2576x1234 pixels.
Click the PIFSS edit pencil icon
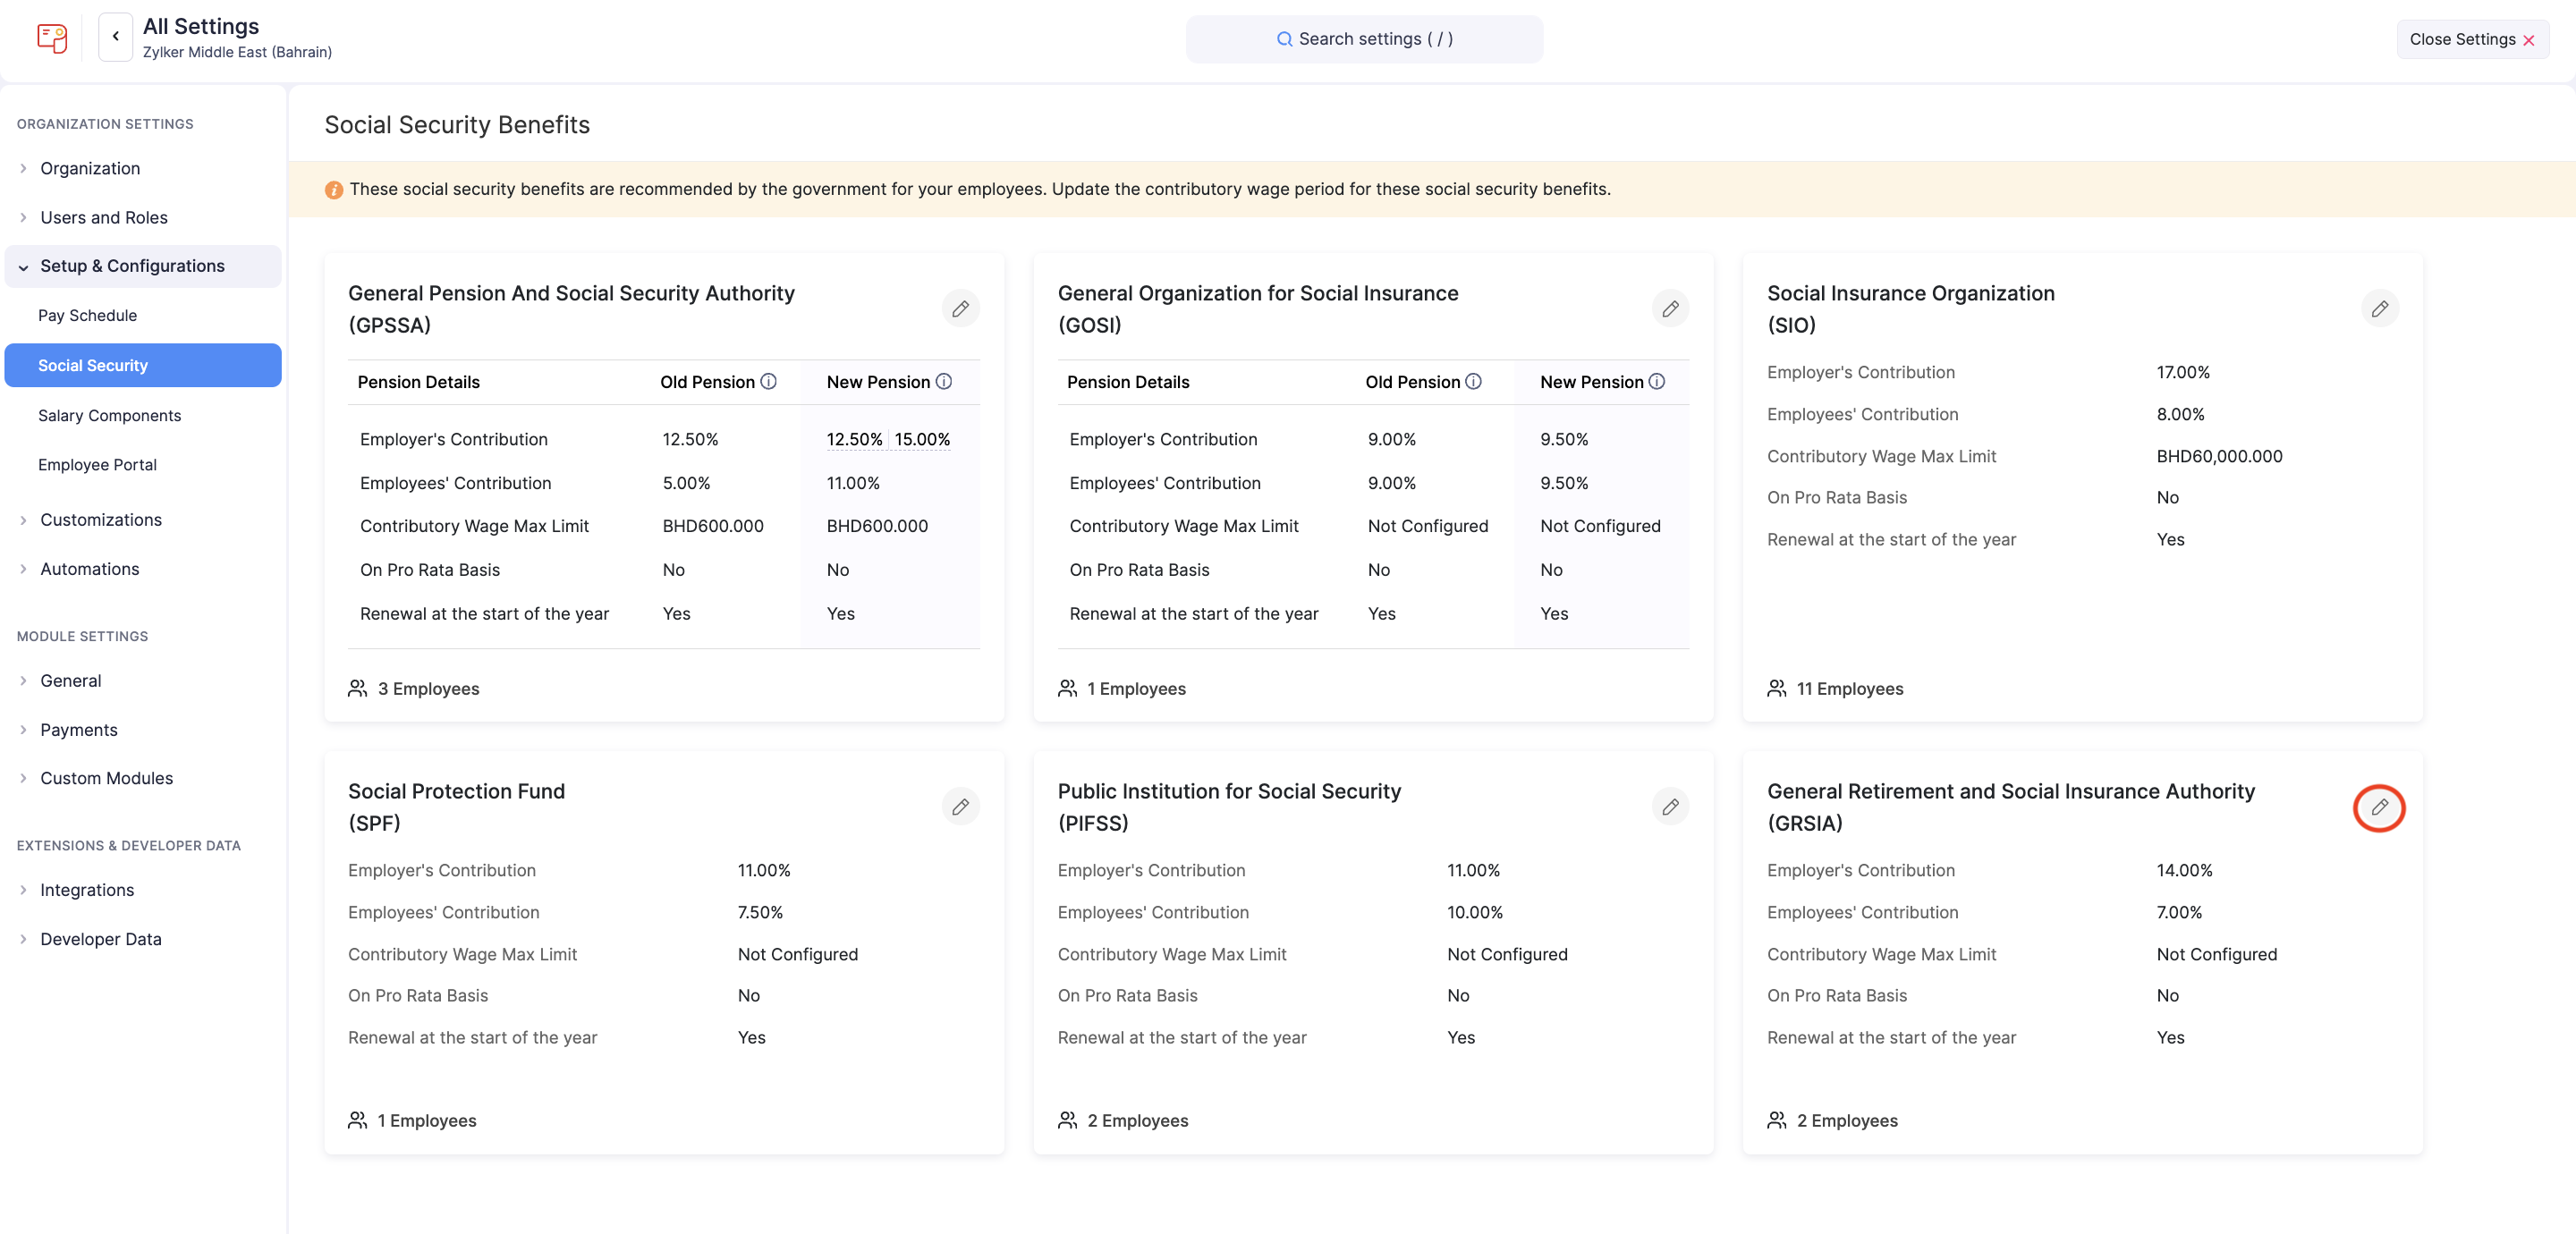1669,807
